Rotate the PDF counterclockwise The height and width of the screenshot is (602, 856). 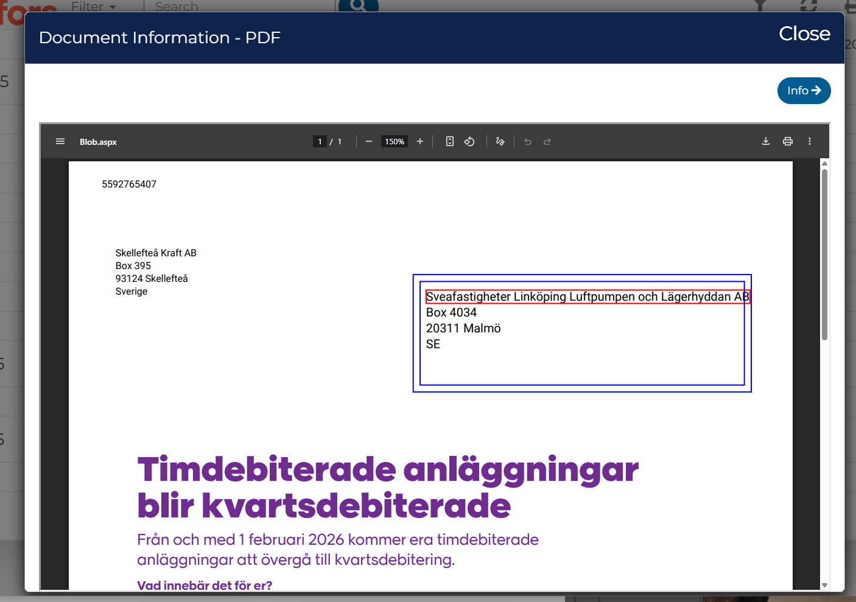(x=469, y=141)
